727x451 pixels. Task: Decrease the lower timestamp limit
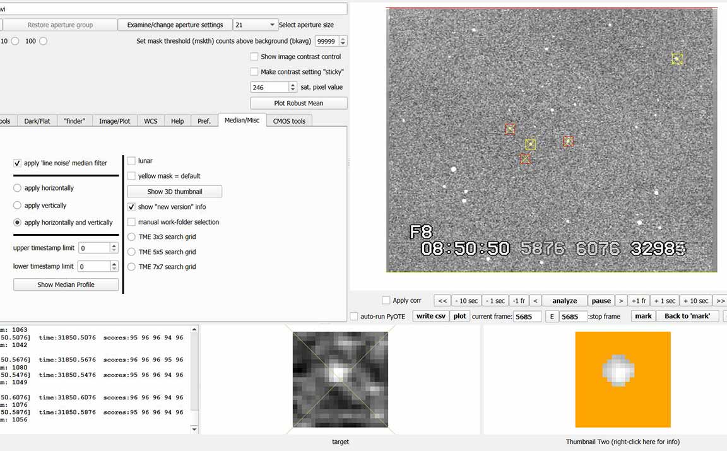click(114, 268)
